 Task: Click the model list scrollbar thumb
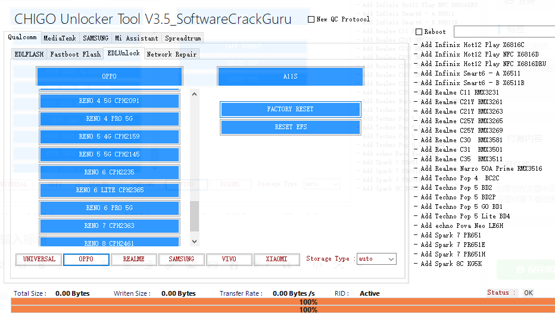pyautogui.click(x=194, y=216)
